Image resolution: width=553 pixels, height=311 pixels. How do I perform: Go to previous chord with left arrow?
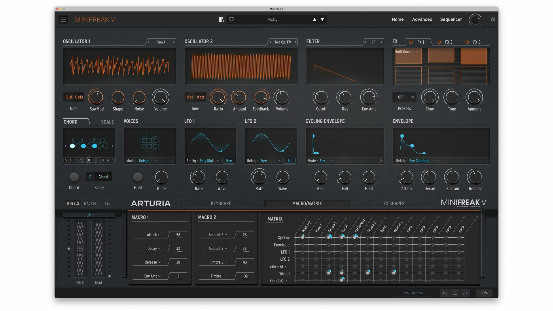(x=66, y=146)
